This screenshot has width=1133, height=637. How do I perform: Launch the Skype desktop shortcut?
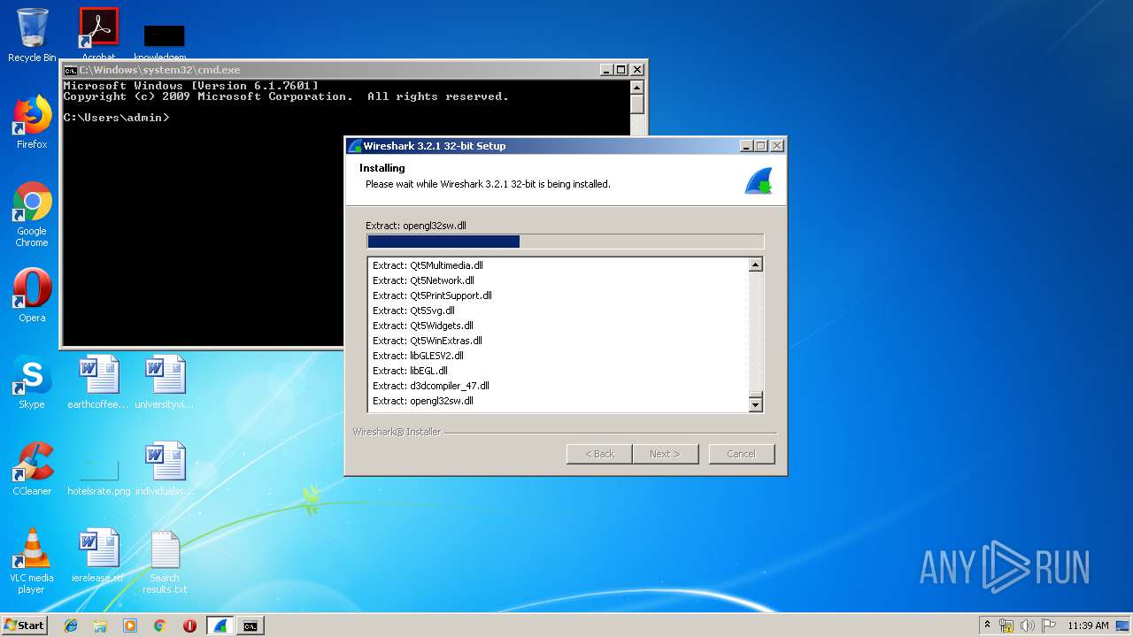pos(32,382)
